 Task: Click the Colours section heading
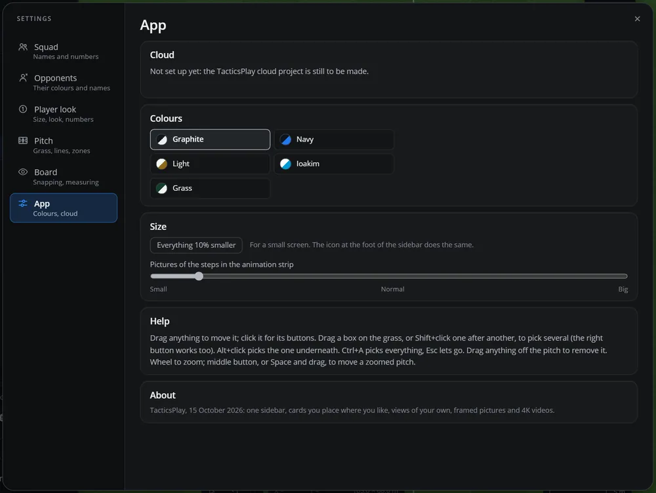(x=166, y=119)
